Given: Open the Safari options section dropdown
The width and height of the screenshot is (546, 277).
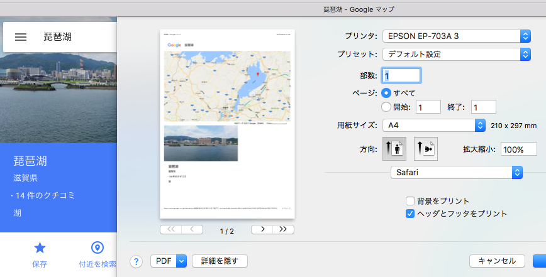Looking at the screenshot, I should tap(457, 171).
